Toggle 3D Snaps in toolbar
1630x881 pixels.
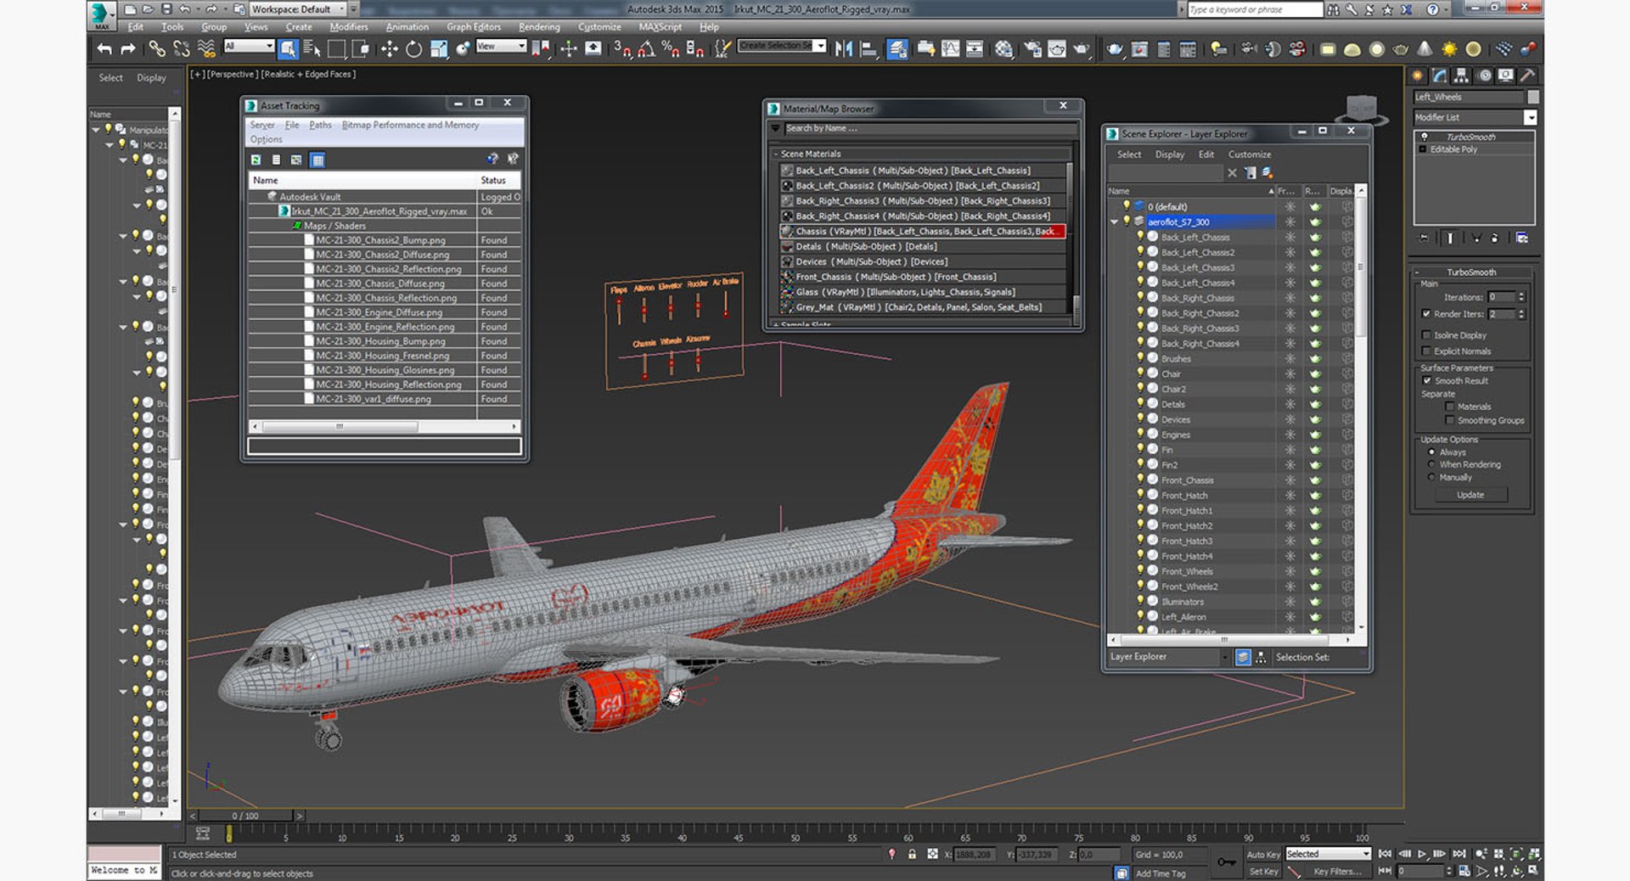[622, 49]
